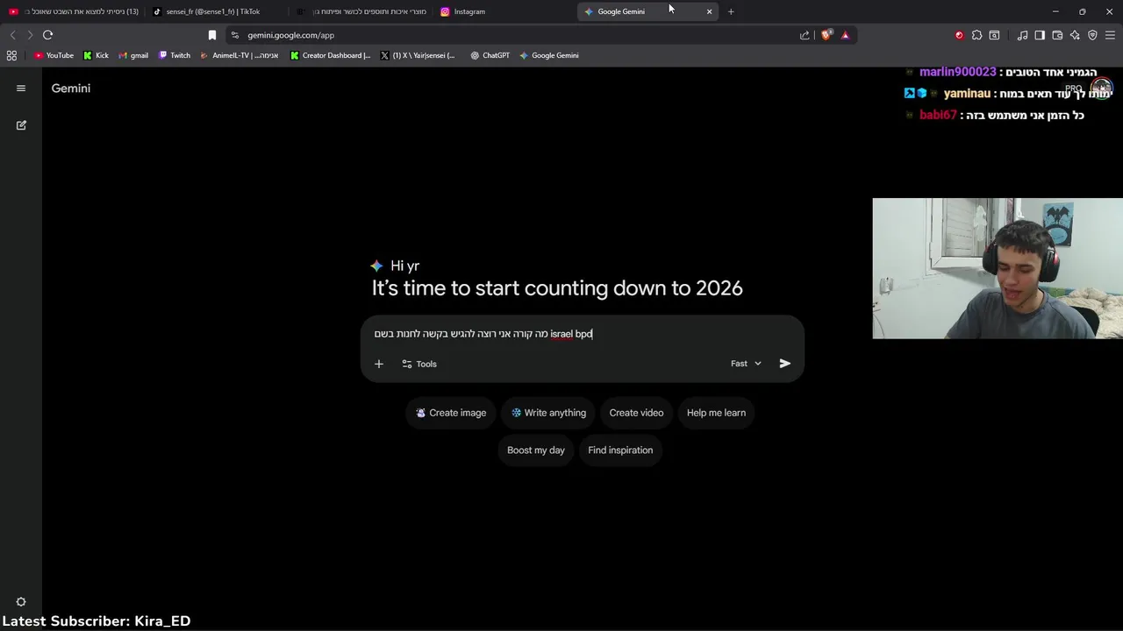The height and width of the screenshot is (631, 1123).
Task: Click the profile avatar at top right
Action: point(1102,89)
